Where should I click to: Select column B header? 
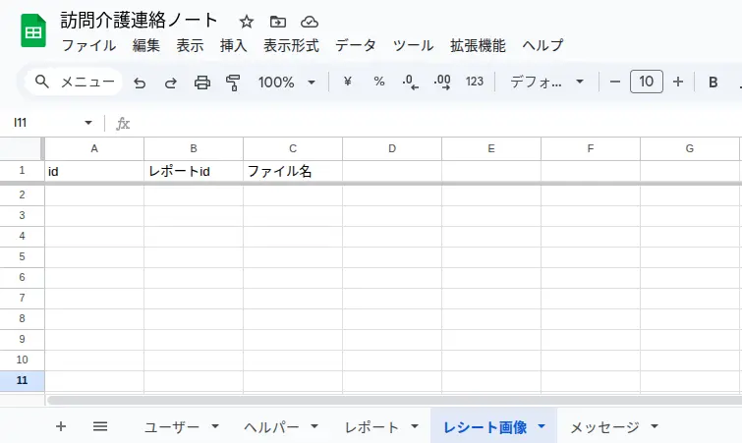click(x=194, y=148)
